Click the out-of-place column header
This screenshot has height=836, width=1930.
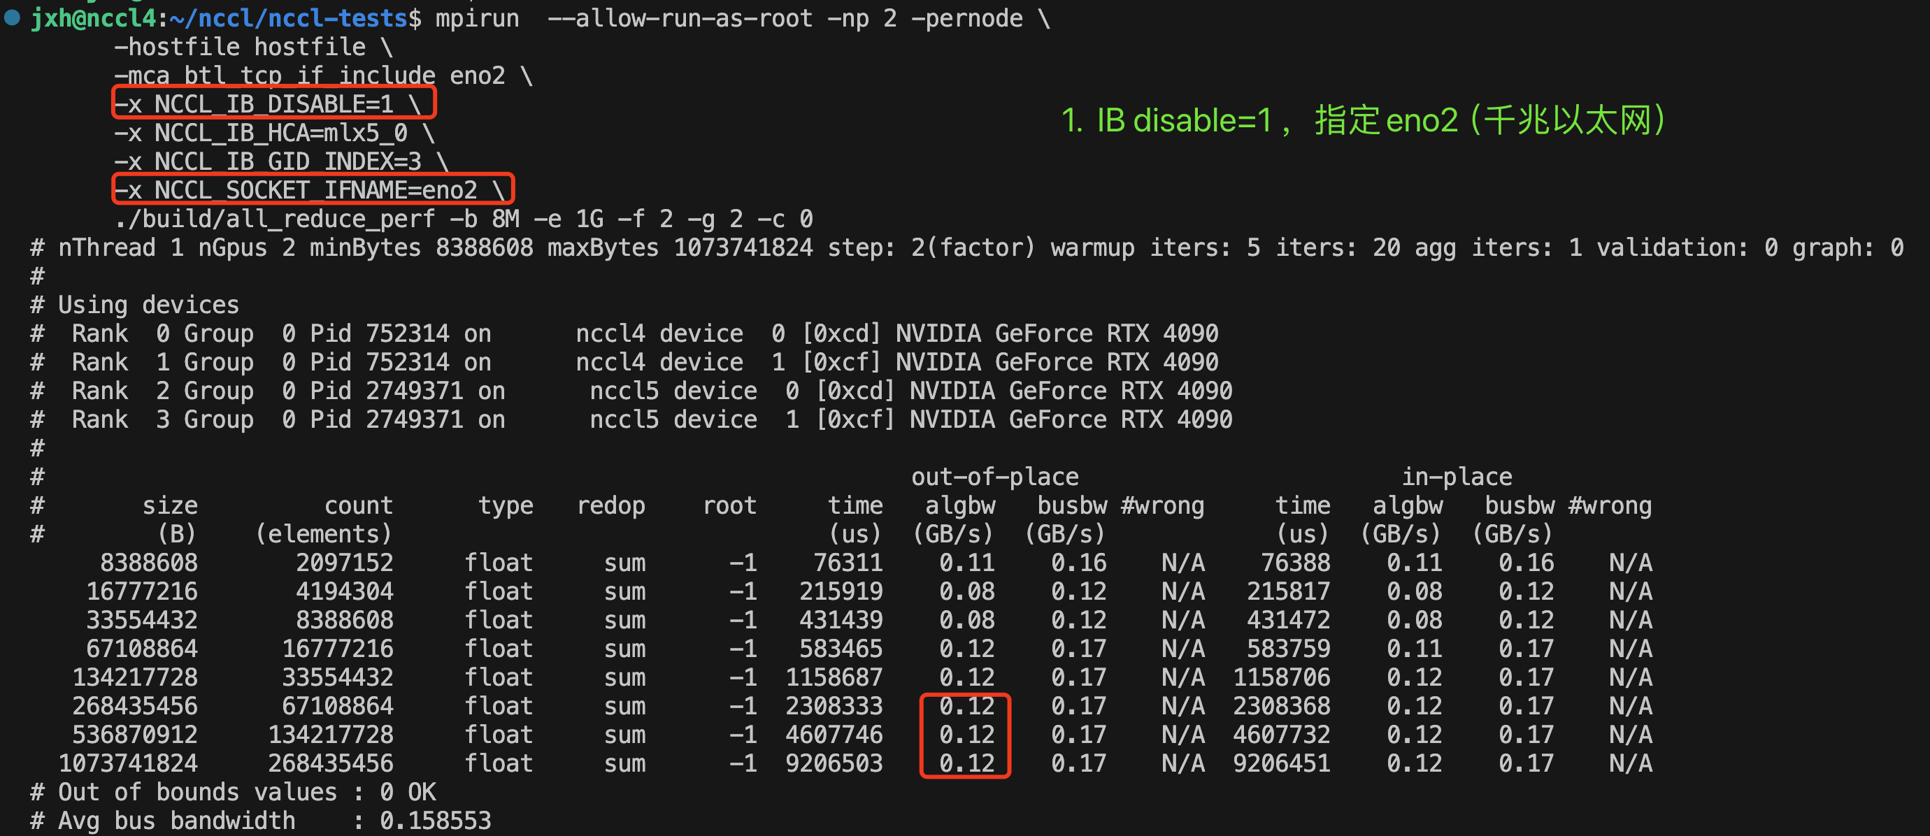pos(994,477)
